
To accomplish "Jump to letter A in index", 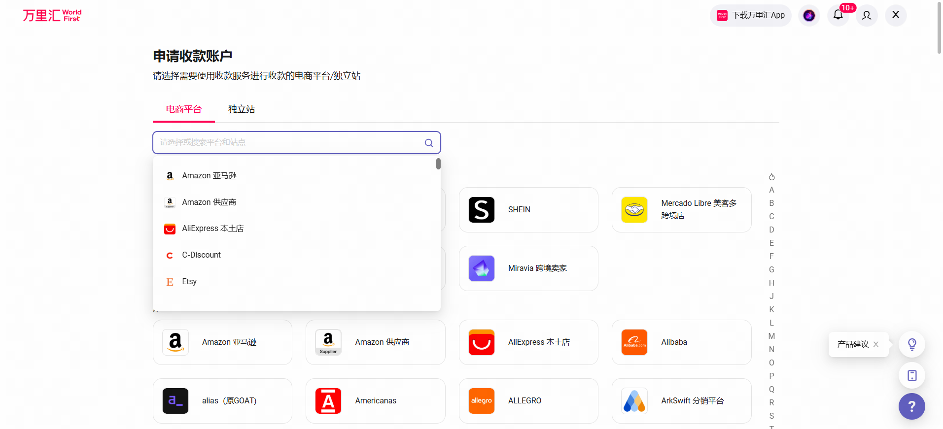I will click(x=771, y=190).
